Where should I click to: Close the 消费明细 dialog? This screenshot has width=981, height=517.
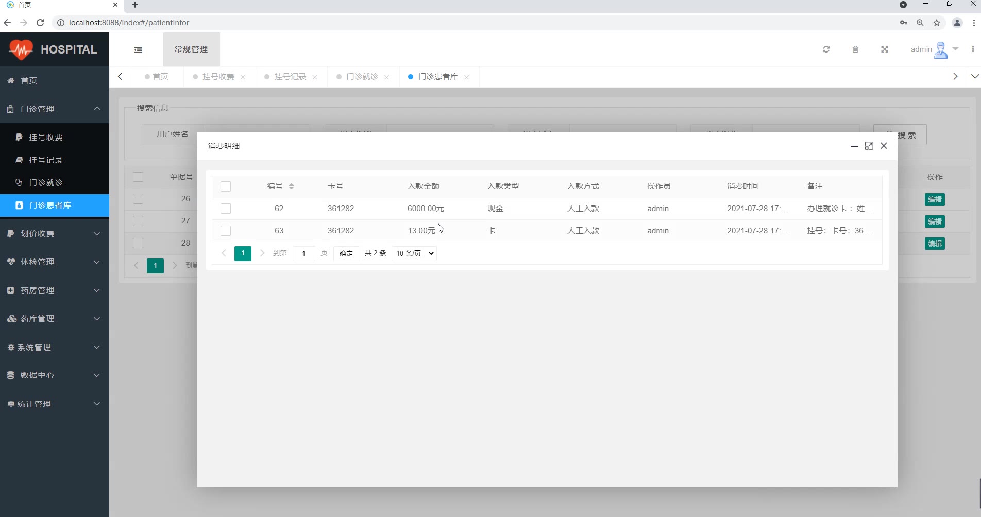click(x=884, y=146)
